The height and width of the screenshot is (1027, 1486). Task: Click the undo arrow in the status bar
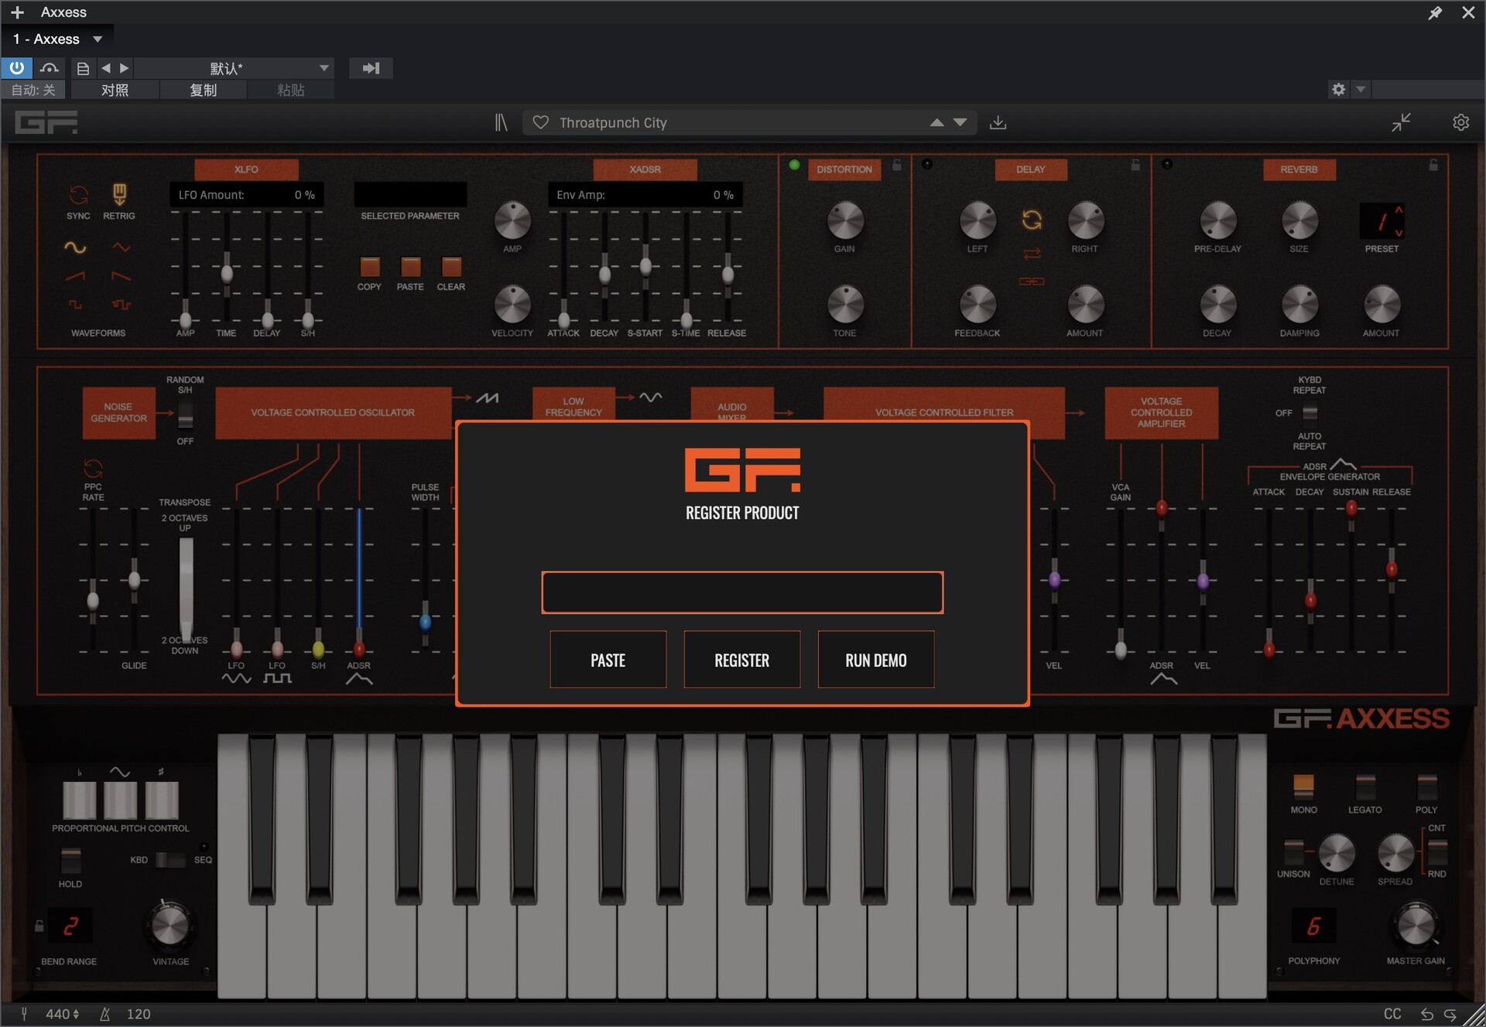point(1427,1014)
